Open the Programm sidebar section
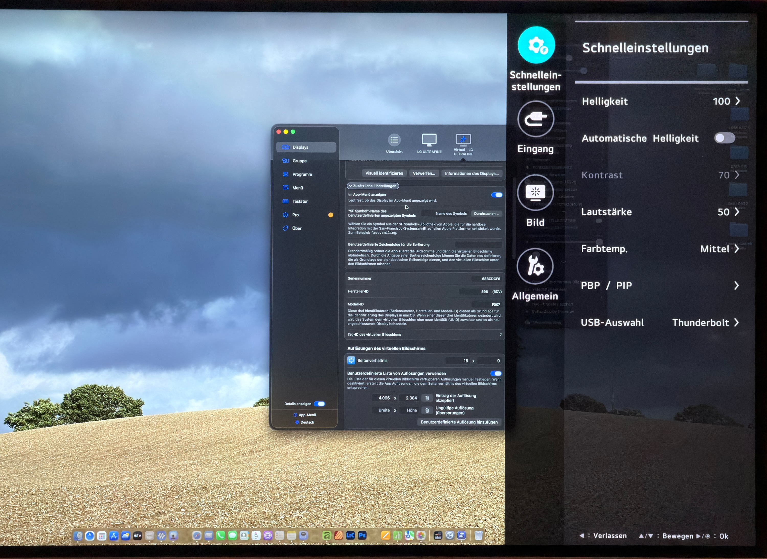This screenshot has height=559, width=767. [302, 174]
